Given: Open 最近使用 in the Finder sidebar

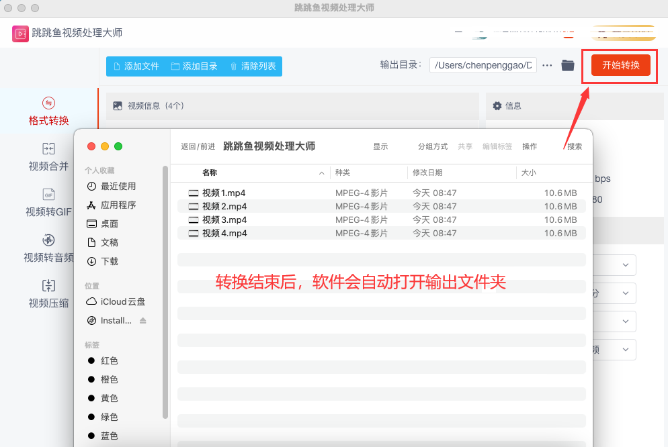Looking at the screenshot, I should (111, 187).
